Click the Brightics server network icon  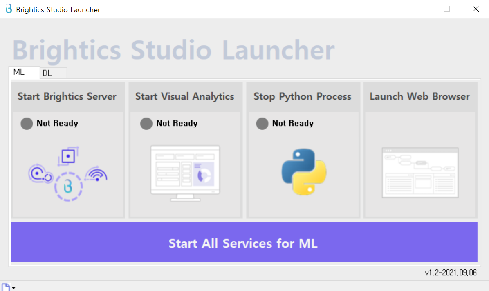(x=68, y=174)
